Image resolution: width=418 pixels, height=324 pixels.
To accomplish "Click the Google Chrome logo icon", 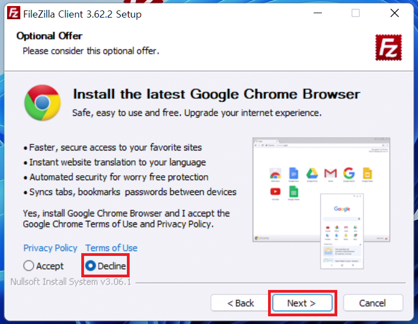I will 42,103.
